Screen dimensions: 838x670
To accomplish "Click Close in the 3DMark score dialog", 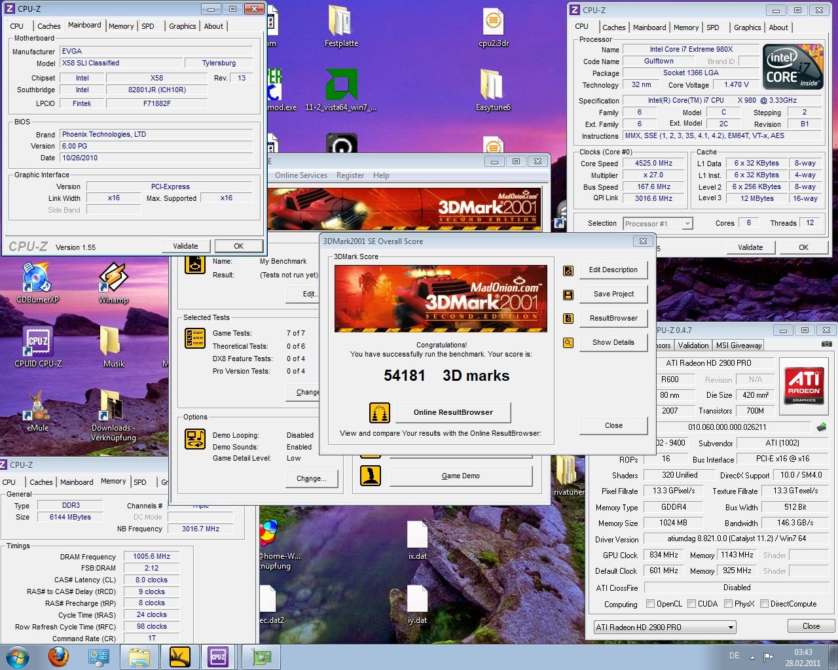I will pos(613,425).
